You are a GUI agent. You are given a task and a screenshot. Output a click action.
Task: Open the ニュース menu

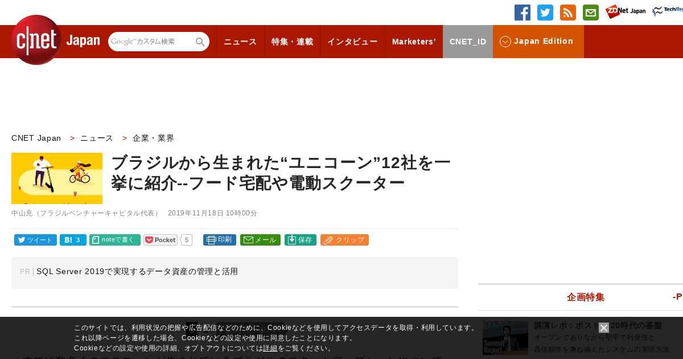point(240,42)
